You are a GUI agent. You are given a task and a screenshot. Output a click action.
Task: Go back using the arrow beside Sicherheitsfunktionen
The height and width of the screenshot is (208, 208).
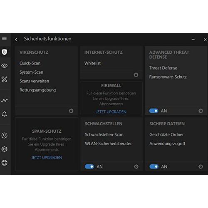(16, 40)
